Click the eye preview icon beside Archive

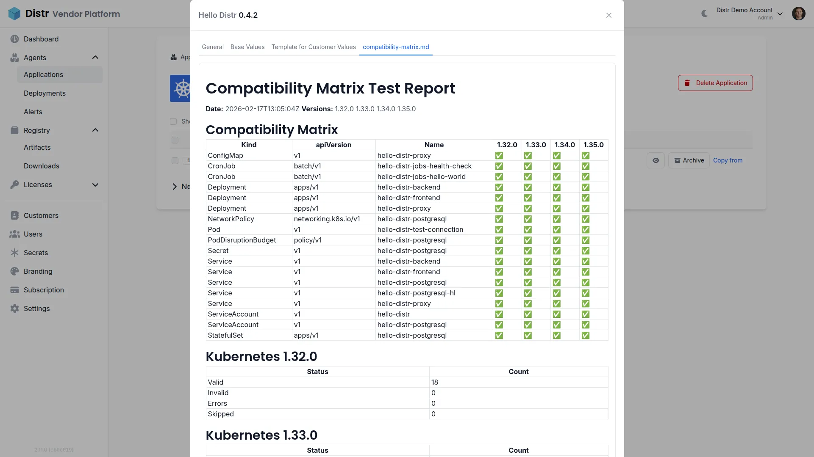point(656,160)
